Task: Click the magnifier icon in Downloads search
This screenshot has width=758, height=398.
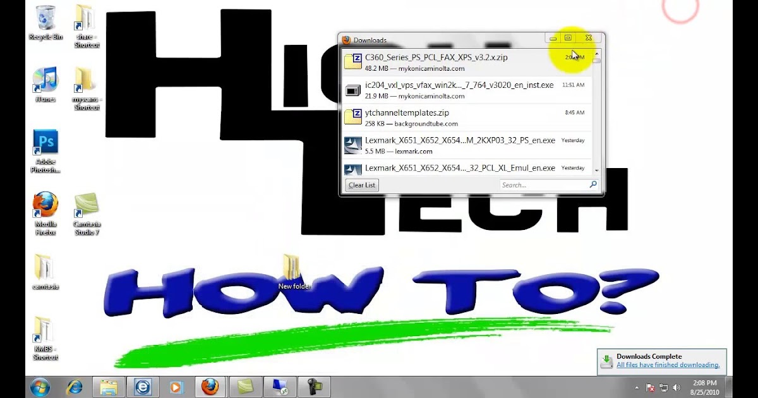Action: 593,185
